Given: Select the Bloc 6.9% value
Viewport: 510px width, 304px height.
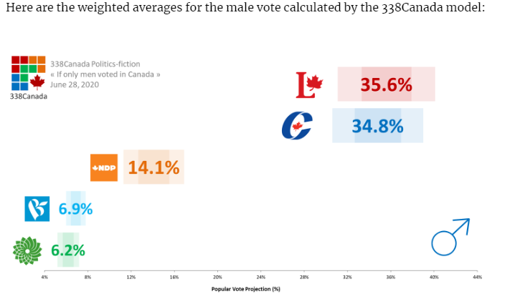Looking at the screenshot, I should (75, 209).
